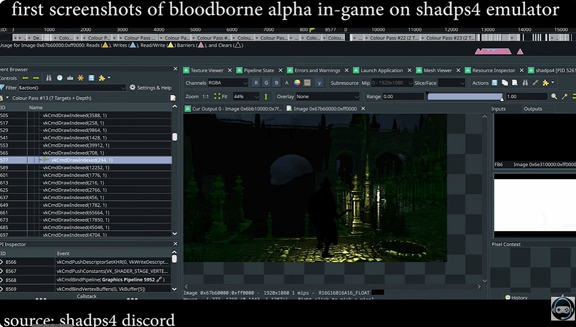Click the magnifier zoom icon beside range
576x327 pixels.
[x=554, y=96]
